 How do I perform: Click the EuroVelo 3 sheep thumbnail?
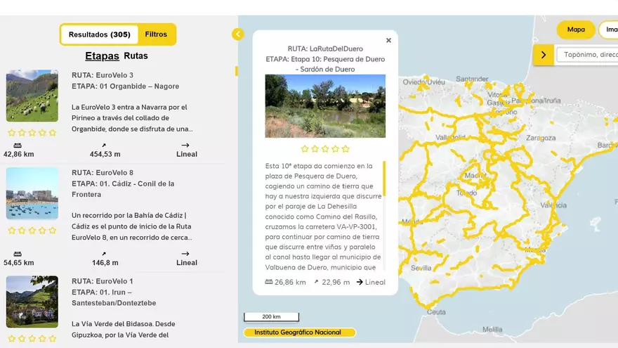coord(32,96)
